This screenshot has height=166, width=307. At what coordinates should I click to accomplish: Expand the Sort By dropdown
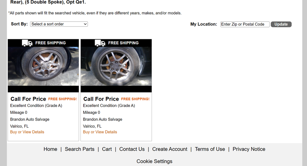pyautogui.click(x=59, y=24)
